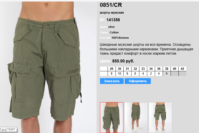Viewport: 199px width, 133px height.
Task: Select size 29 in the table
Action: click(x=112, y=69)
